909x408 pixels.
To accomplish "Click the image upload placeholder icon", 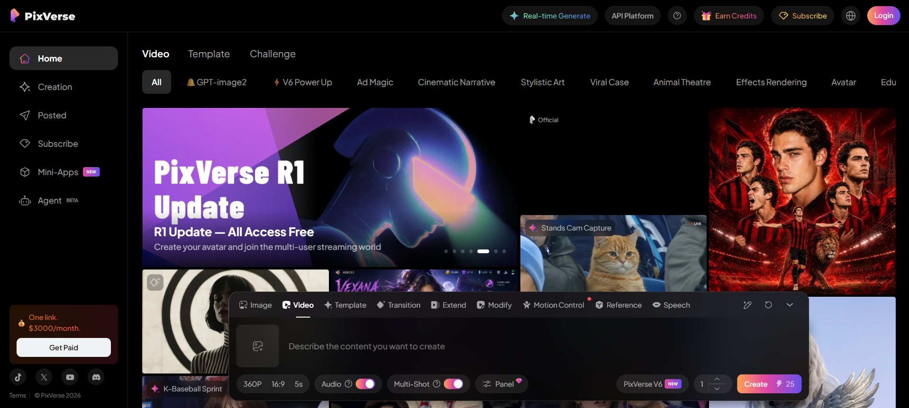I will 258,346.
